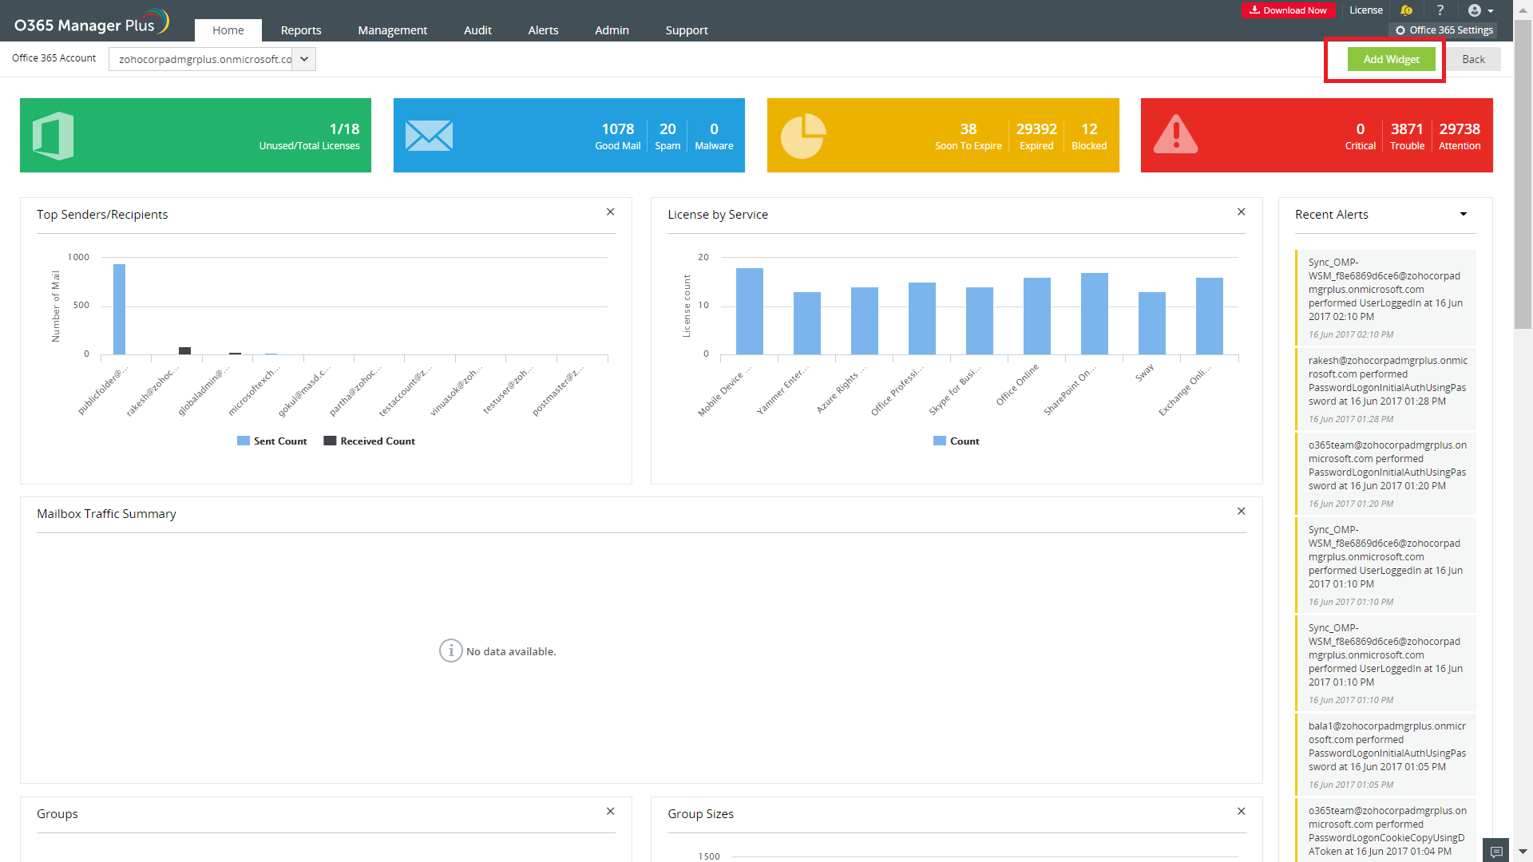Click the pie chart icon in yellow tile
This screenshot has height=862, width=1533.
(x=802, y=136)
